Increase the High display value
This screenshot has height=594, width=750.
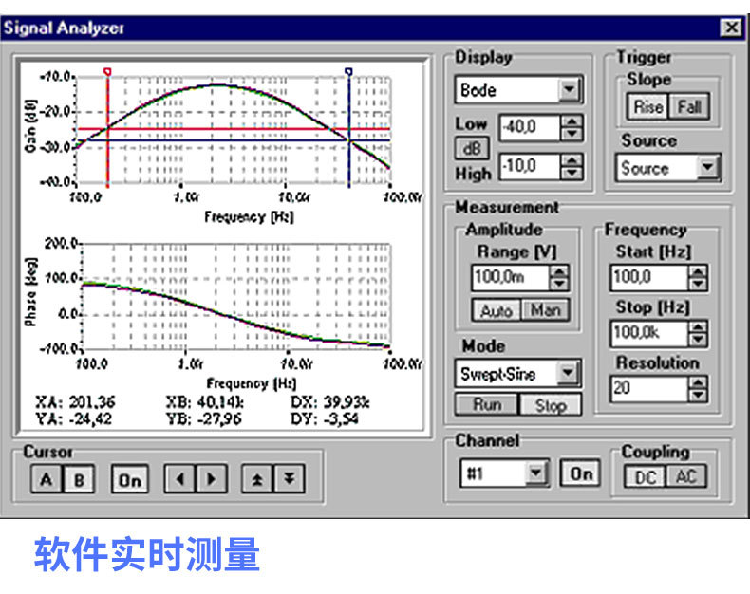click(x=572, y=160)
